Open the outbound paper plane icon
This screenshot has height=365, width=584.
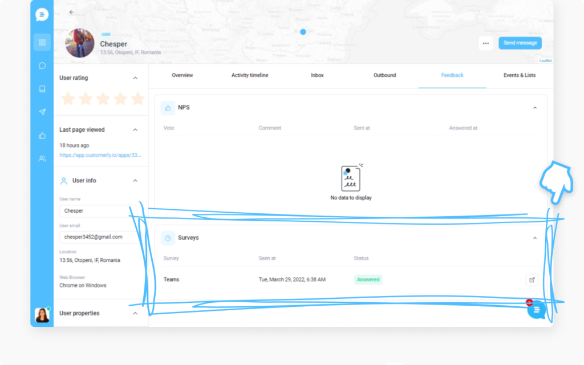(42, 112)
